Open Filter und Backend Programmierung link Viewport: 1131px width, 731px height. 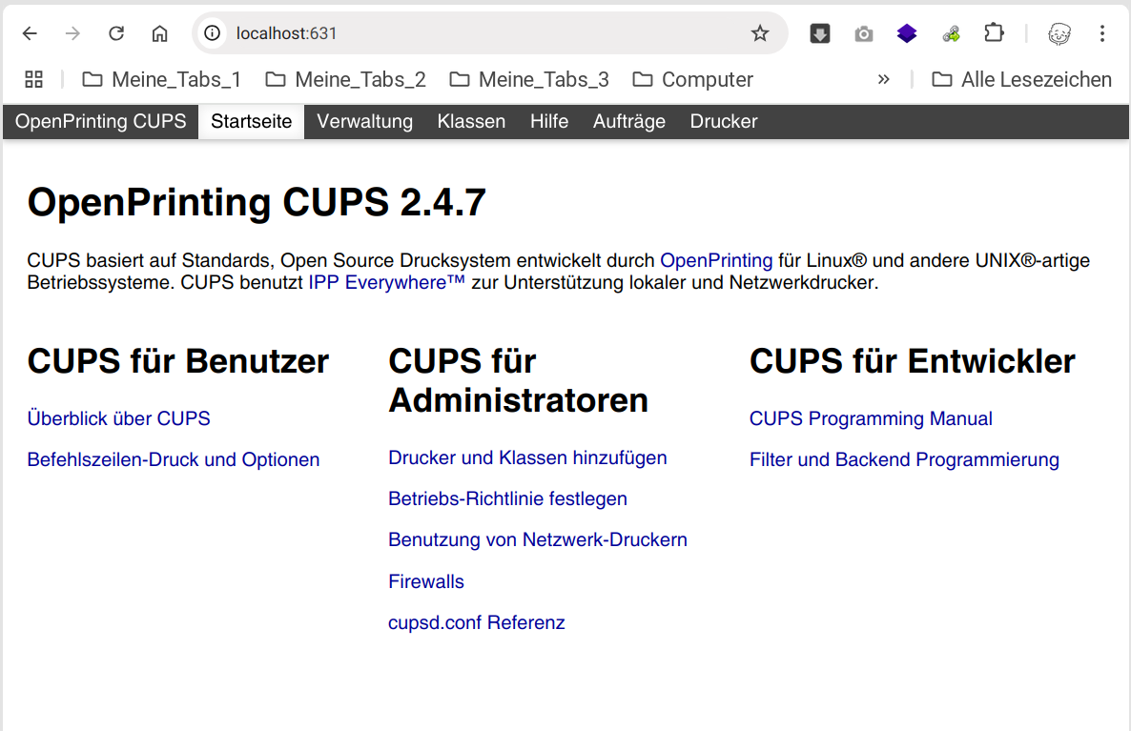(x=904, y=459)
